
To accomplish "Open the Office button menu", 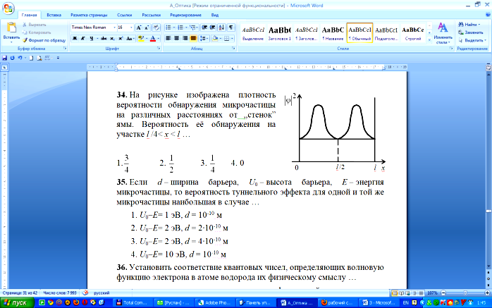I will [8, 8].
